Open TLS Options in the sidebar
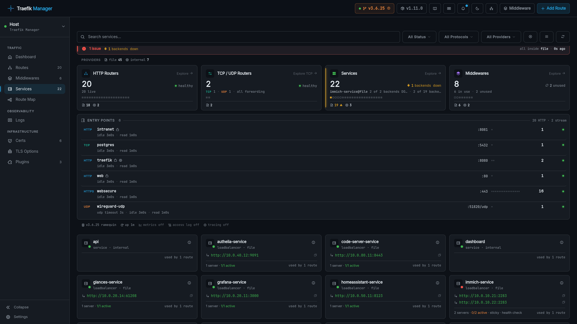Viewport: 577px width, 324px height. tap(35, 151)
